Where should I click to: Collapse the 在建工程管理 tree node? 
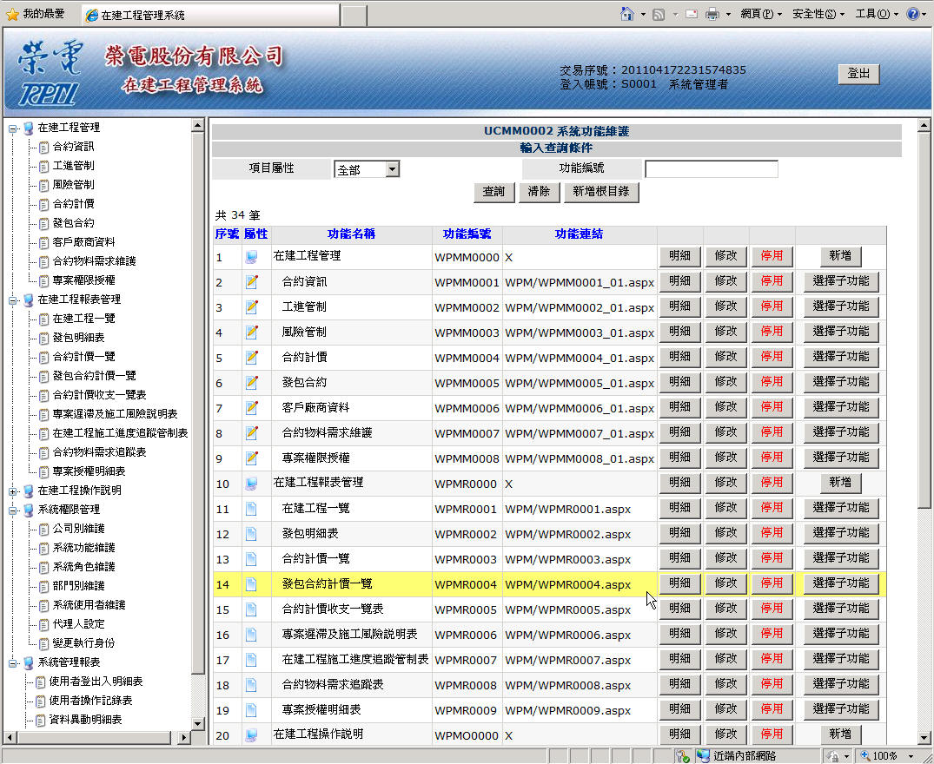[13, 128]
